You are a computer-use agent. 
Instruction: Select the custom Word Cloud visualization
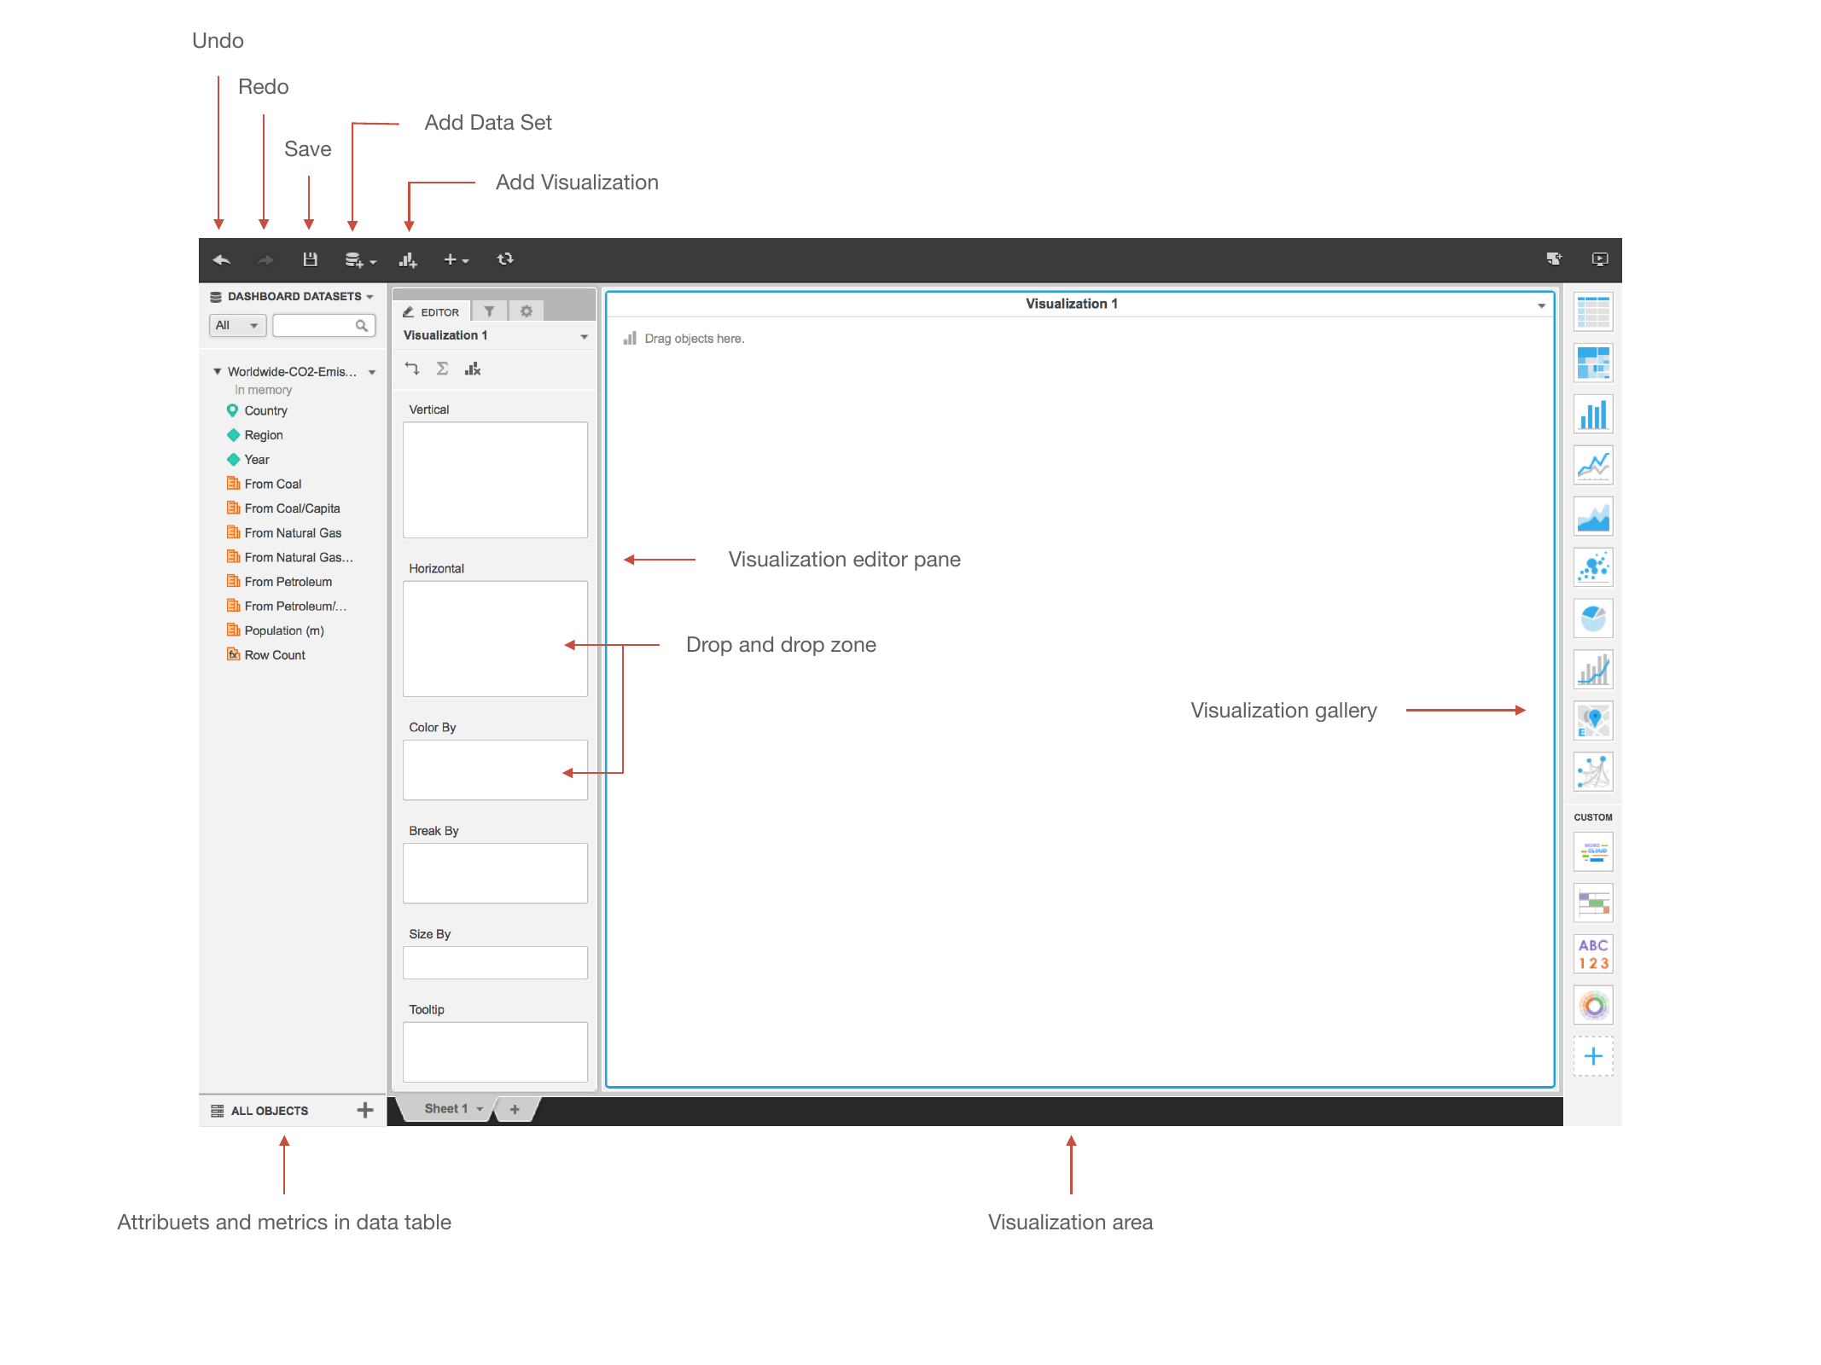click(x=1593, y=852)
